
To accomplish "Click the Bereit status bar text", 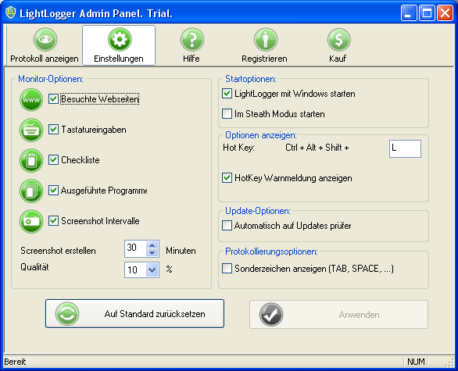I will (15, 362).
